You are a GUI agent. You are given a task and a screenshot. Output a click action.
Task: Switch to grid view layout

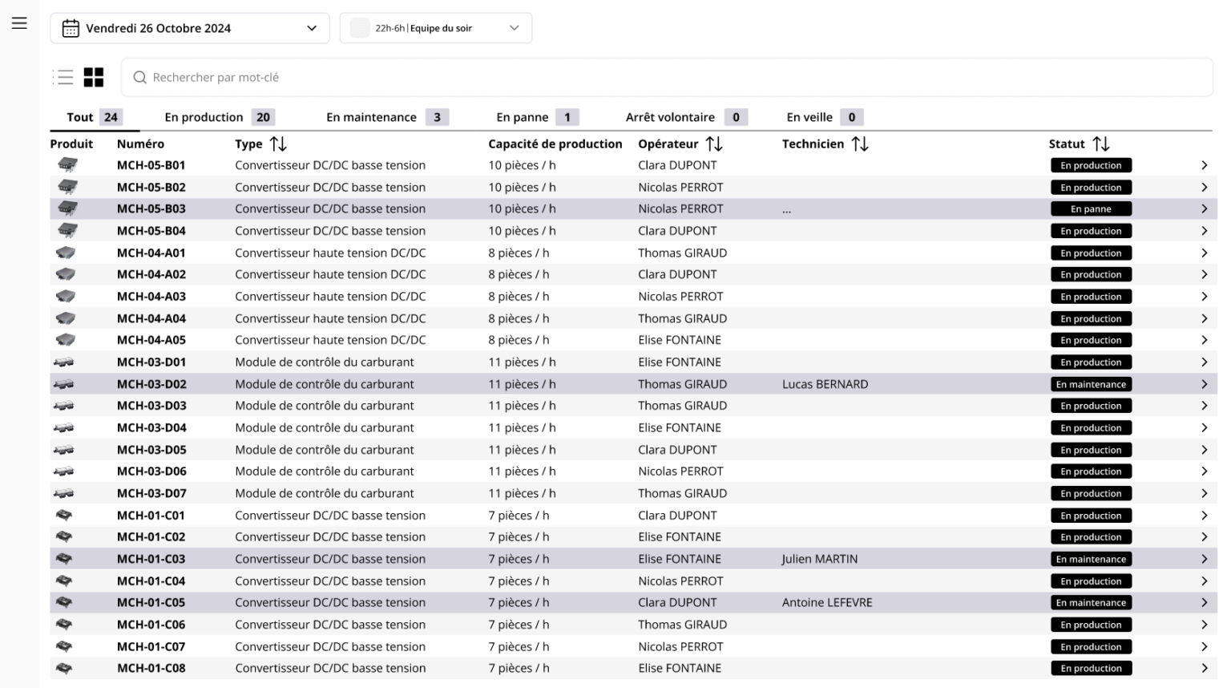click(94, 77)
